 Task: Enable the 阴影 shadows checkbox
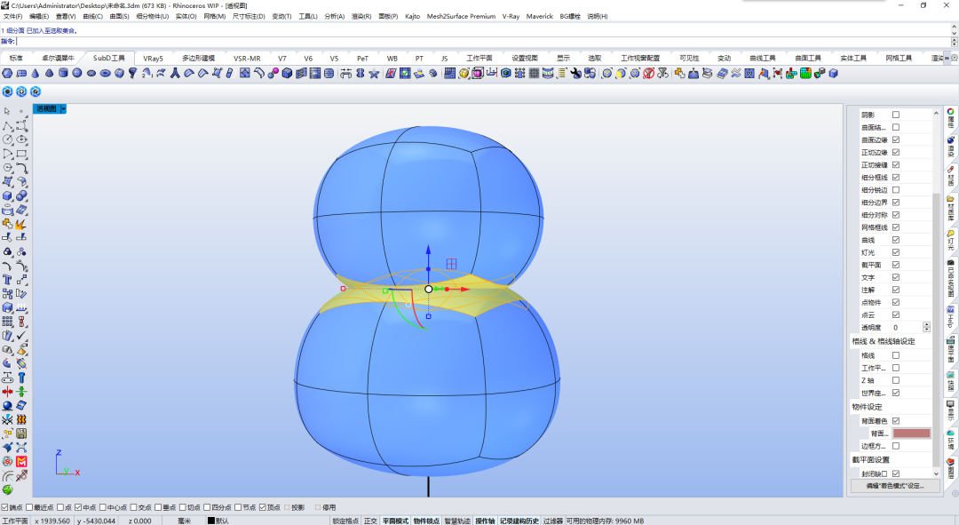tap(895, 115)
